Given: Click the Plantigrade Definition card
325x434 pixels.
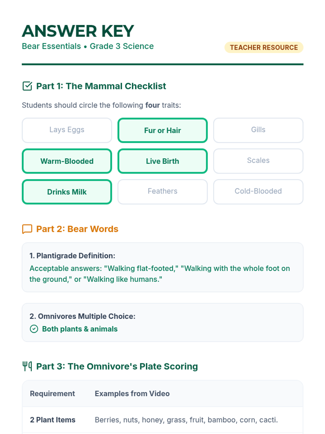Looking at the screenshot, I should (x=162, y=267).
